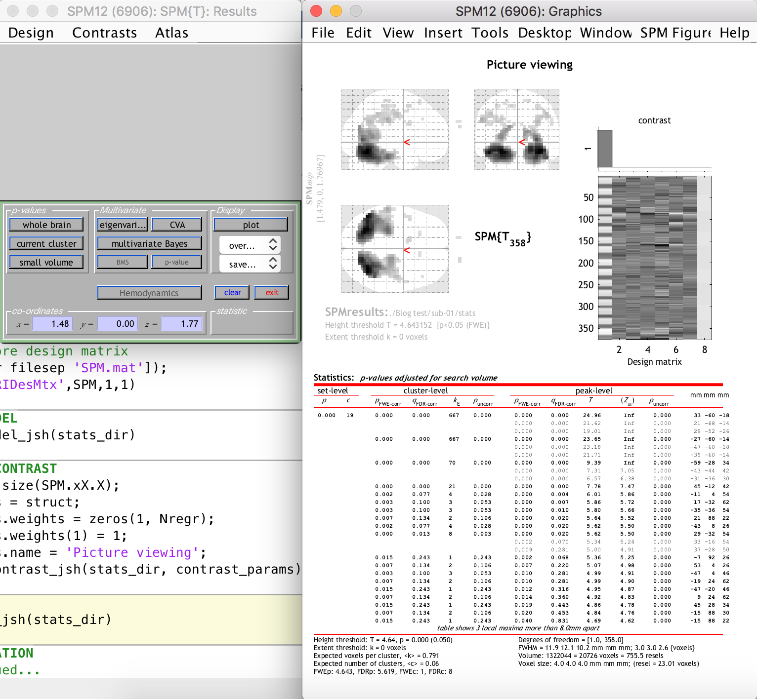Click coordinates 33 -60 -18 in table
The width and height of the screenshot is (757, 699).
pyautogui.click(x=711, y=415)
